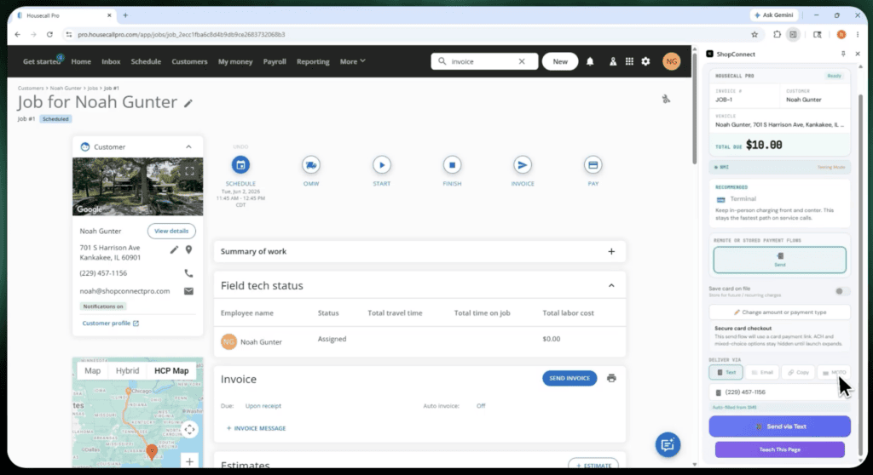Open the chat support bubble icon
The image size is (873, 475).
click(x=668, y=444)
